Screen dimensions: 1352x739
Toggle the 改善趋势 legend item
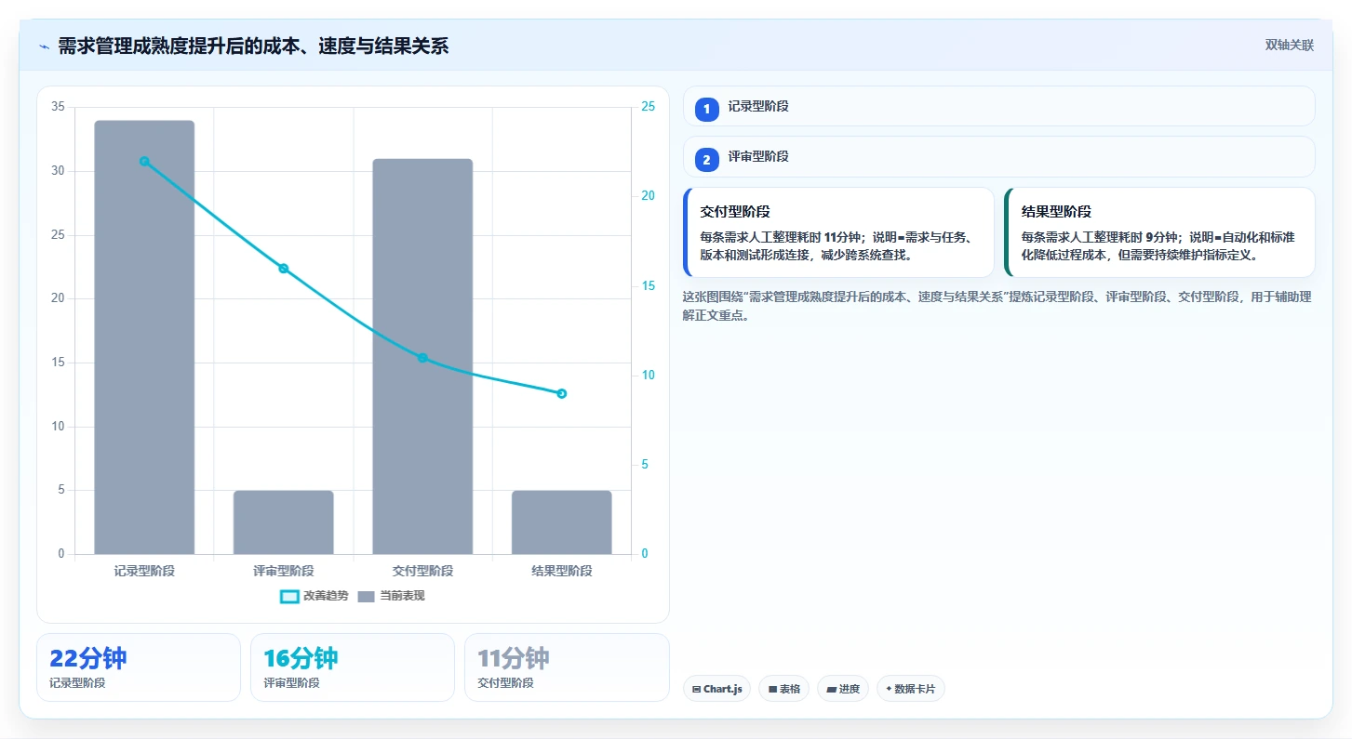pyautogui.click(x=315, y=596)
